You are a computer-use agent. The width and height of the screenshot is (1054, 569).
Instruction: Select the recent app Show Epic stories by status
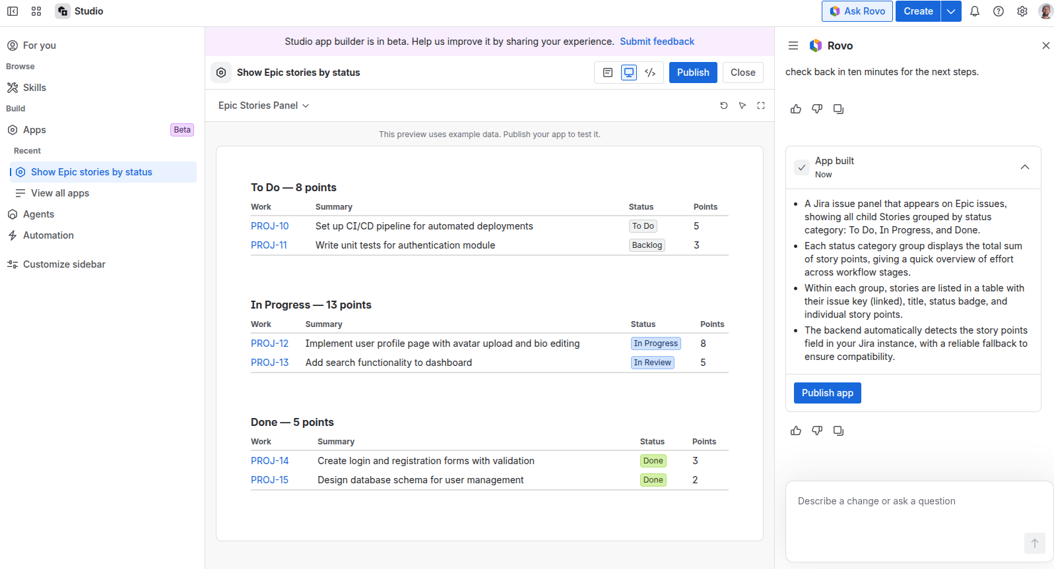103,172
